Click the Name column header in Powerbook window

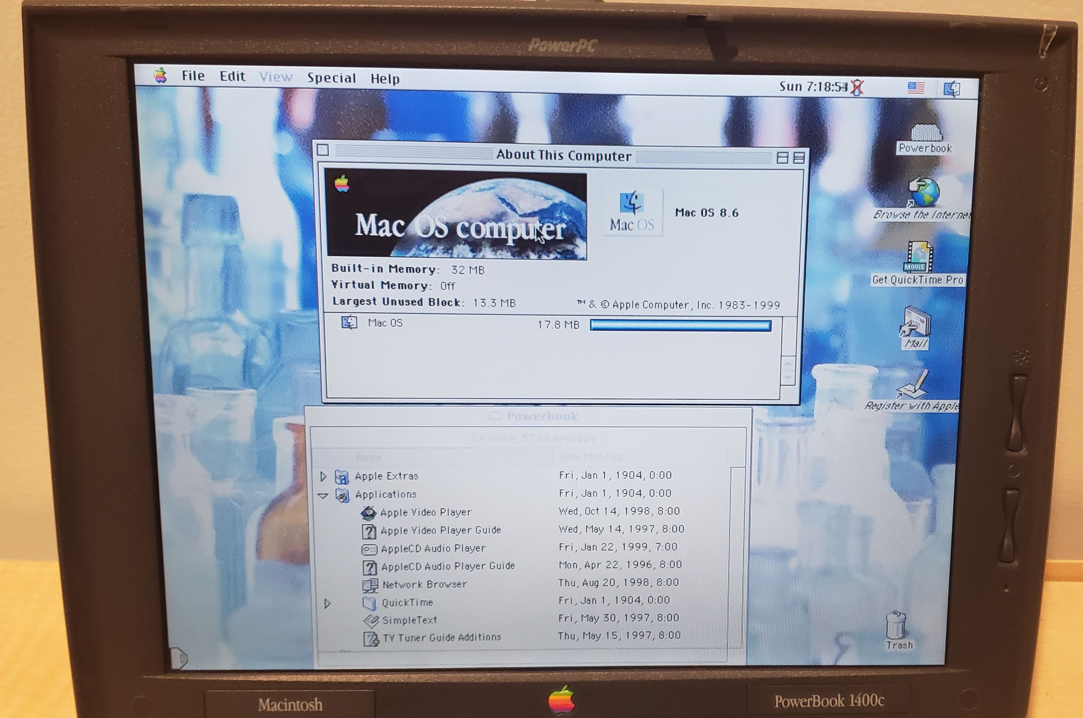(x=433, y=457)
